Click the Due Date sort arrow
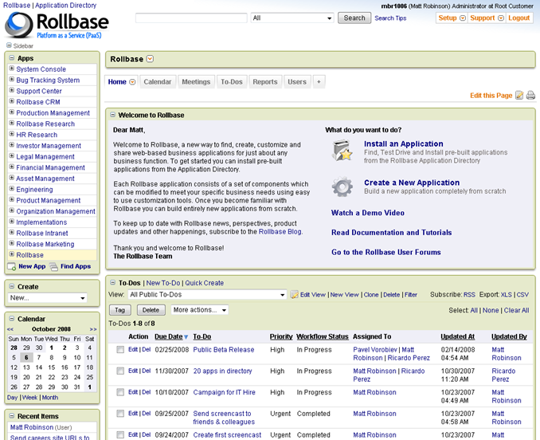The height and width of the screenshot is (440, 540). 186,337
